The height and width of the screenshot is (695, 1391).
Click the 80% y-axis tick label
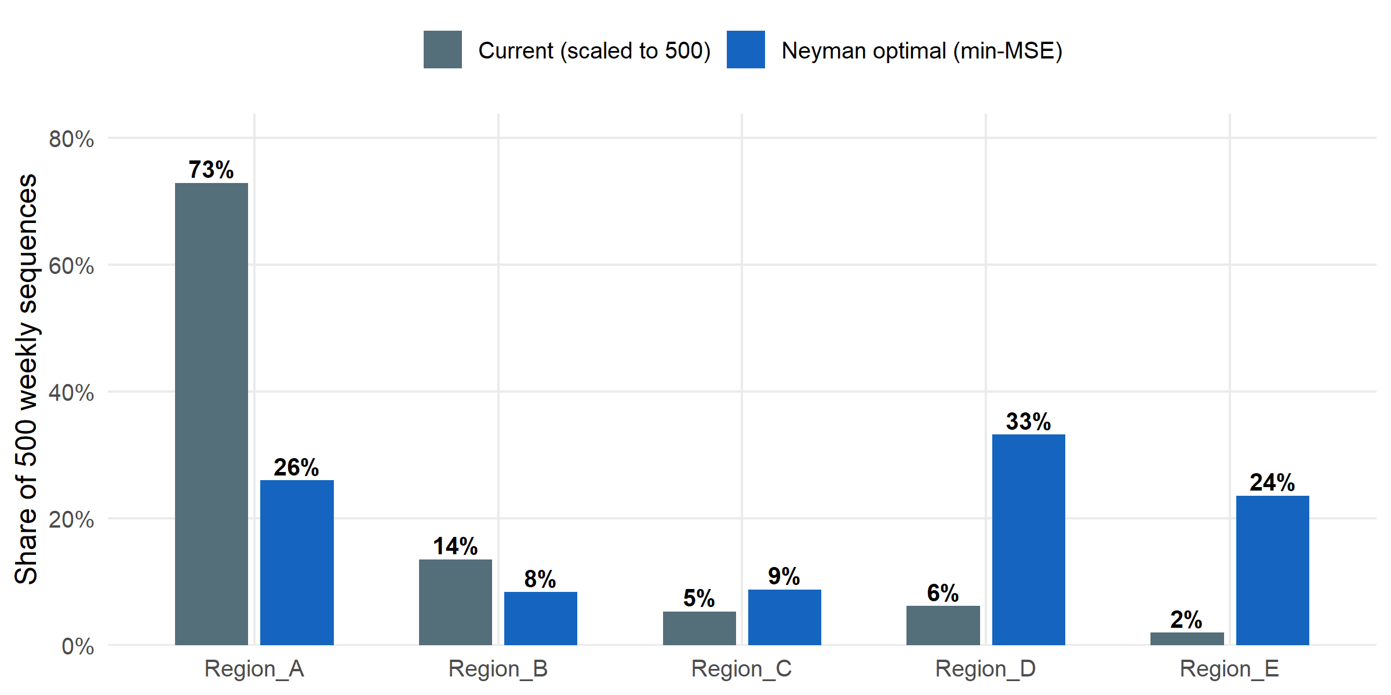click(71, 139)
